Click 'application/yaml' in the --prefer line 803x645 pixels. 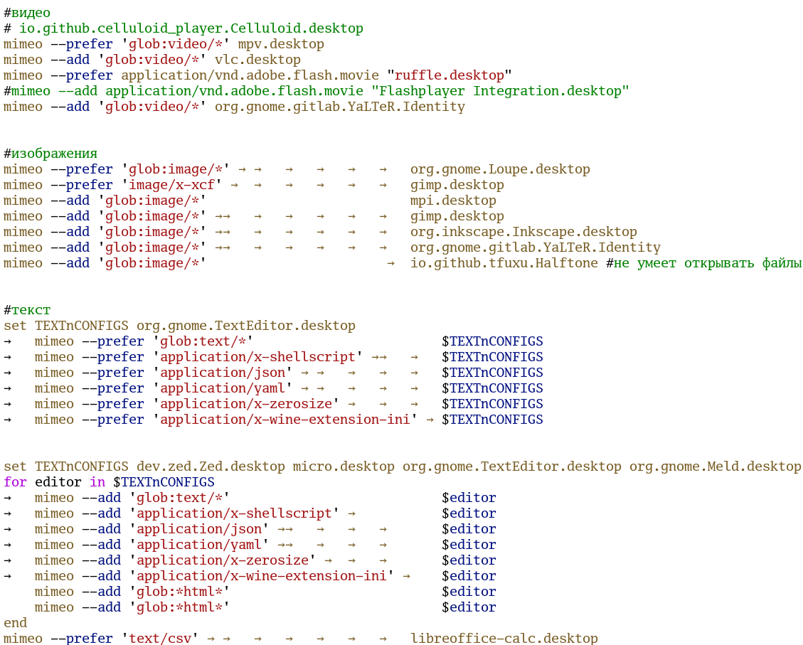(222, 388)
